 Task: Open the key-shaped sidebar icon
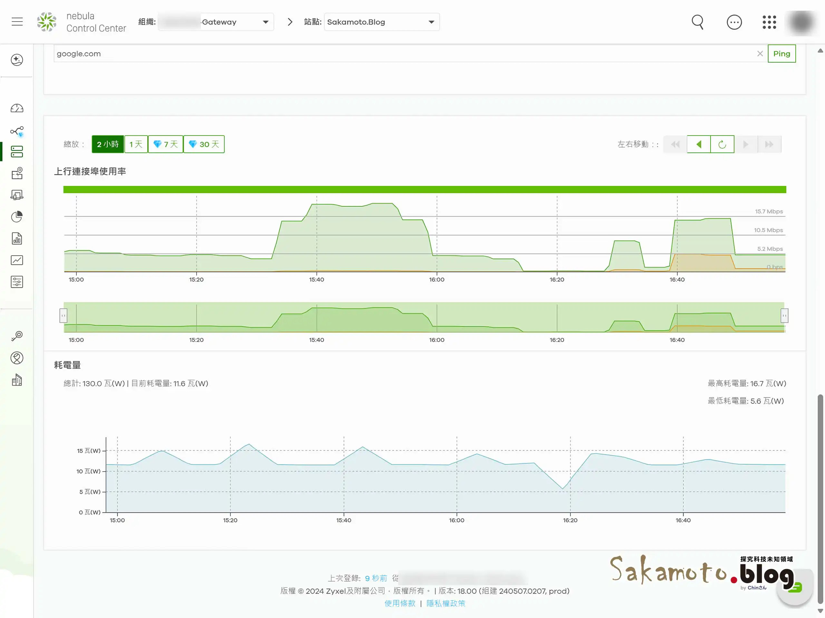[17, 336]
